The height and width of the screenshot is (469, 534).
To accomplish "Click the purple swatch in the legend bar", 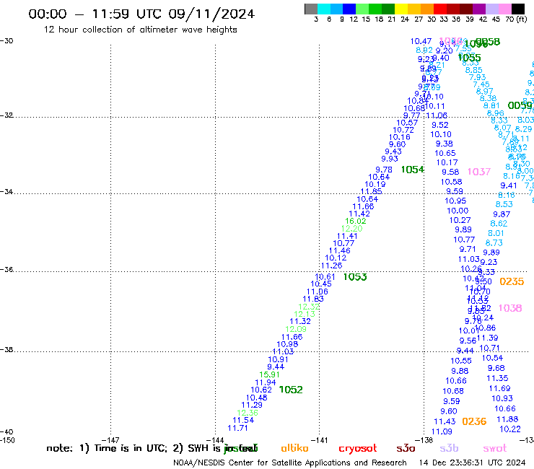I will pyautogui.click(x=479, y=9).
